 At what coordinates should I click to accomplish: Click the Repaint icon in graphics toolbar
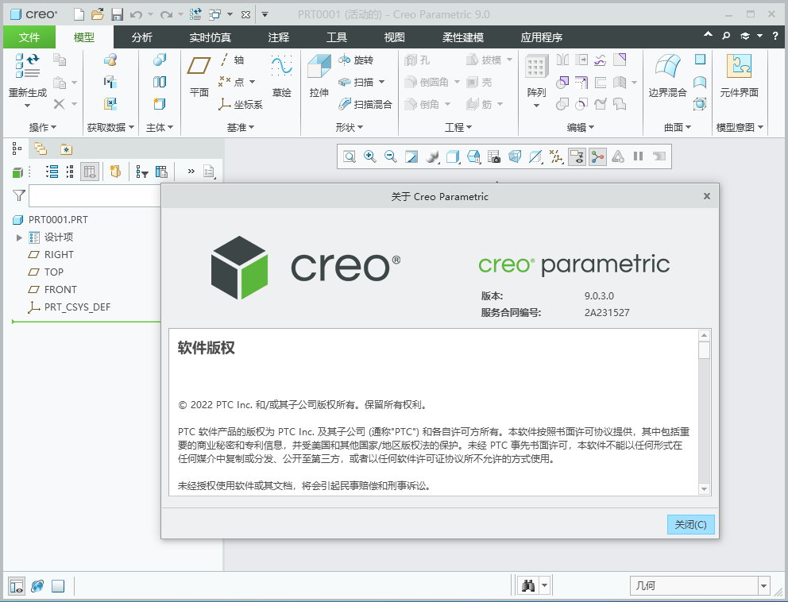411,156
